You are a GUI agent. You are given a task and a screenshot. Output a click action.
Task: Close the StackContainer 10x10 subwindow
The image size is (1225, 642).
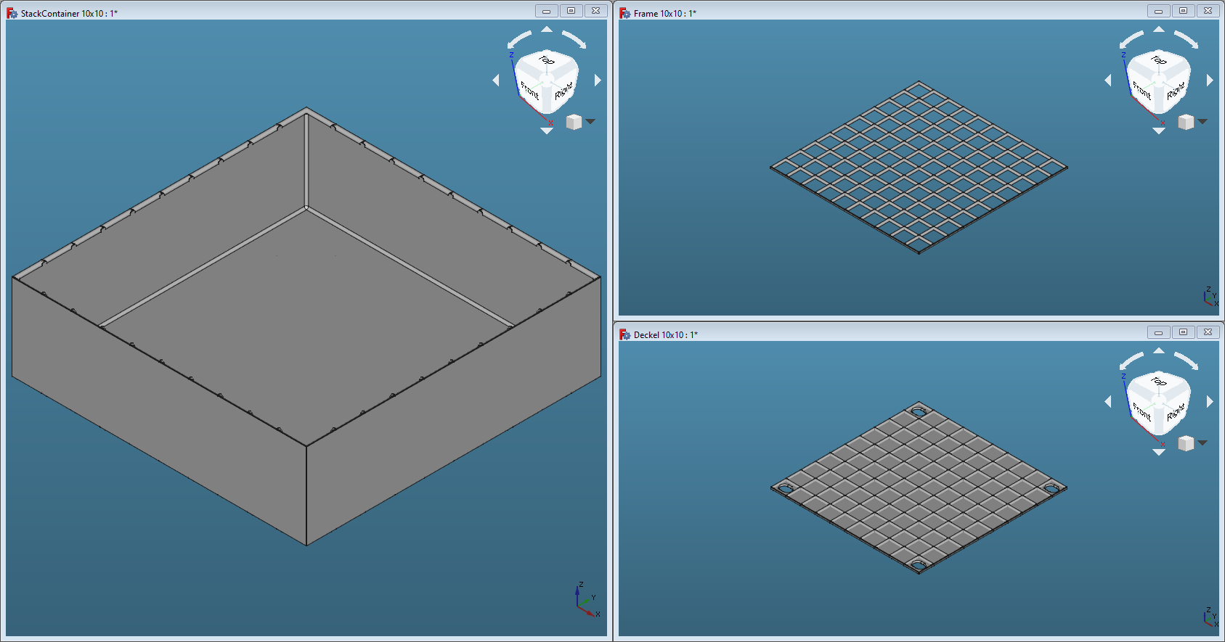point(595,11)
